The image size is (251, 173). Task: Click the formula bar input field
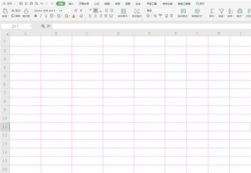pos(151,26)
